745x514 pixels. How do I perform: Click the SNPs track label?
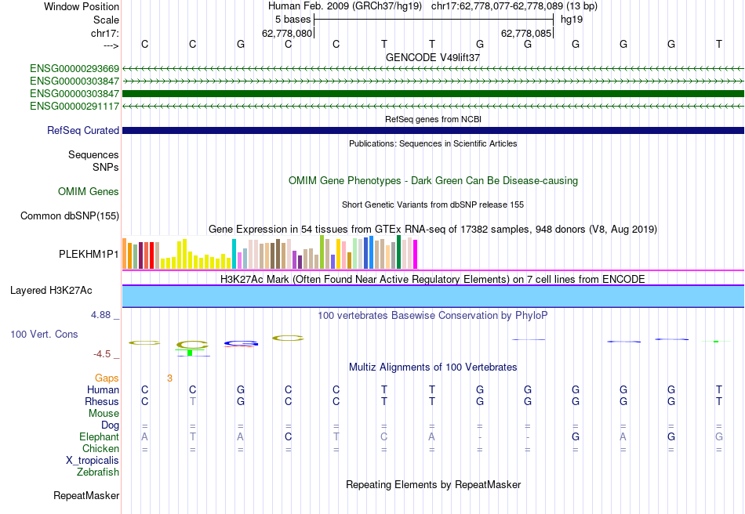pyautogui.click(x=106, y=168)
